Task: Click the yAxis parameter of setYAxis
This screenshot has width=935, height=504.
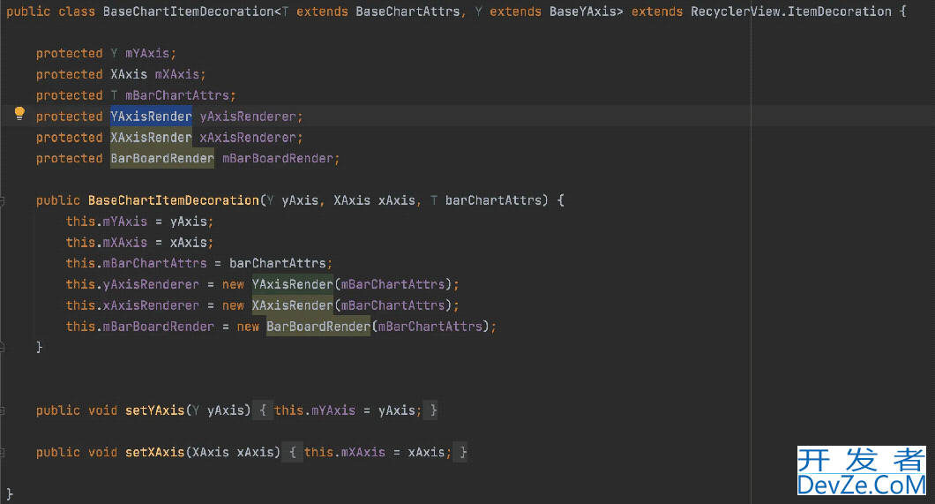Action: coord(226,410)
